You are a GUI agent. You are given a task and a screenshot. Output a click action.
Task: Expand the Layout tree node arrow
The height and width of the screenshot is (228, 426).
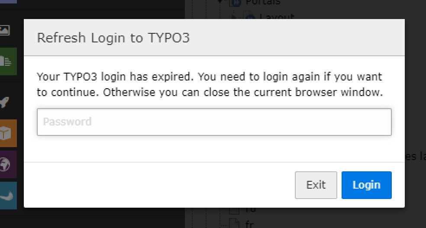click(233, 17)
